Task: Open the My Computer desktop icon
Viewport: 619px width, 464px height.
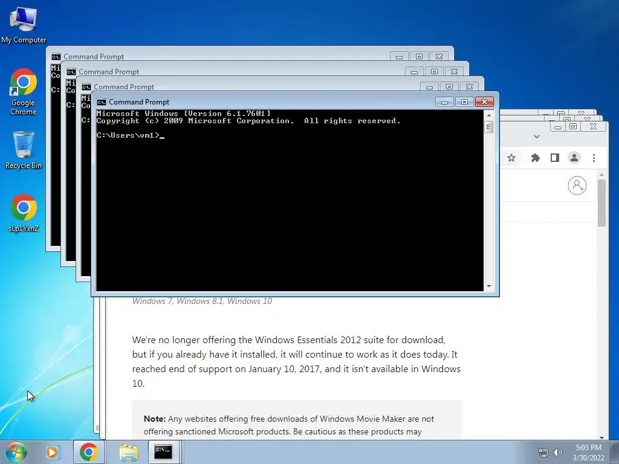Action: pyautogui.click(x=24, y=24)
